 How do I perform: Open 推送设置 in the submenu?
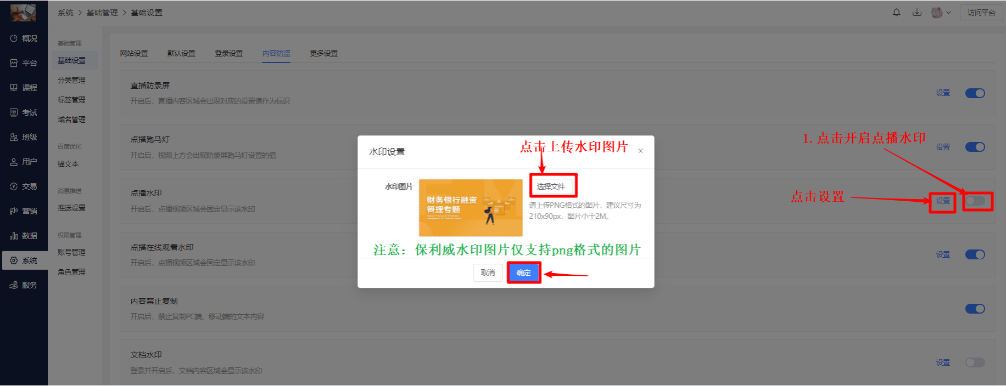[71, 208]
